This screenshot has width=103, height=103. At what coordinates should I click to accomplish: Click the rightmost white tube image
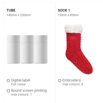41,49
